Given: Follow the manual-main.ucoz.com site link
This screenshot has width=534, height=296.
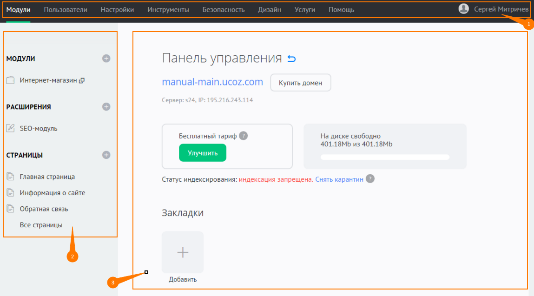Looking at the screenshot, I should 212,82.
